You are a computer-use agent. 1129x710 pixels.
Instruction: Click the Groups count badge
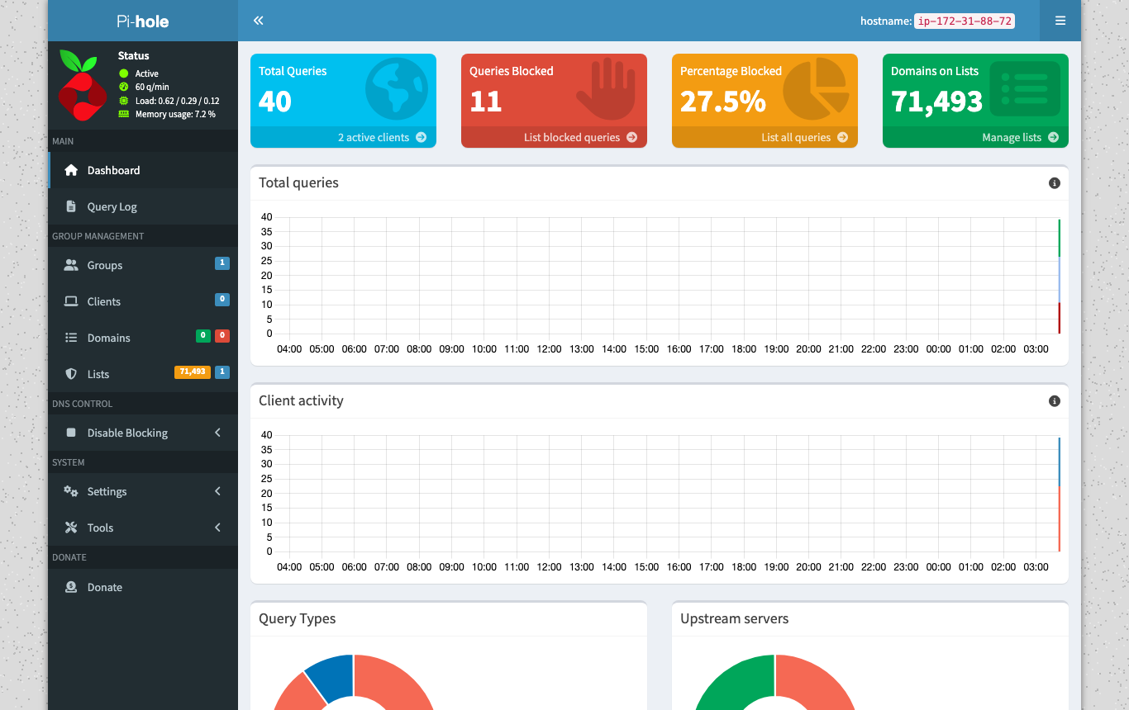[x=222, y=263]
